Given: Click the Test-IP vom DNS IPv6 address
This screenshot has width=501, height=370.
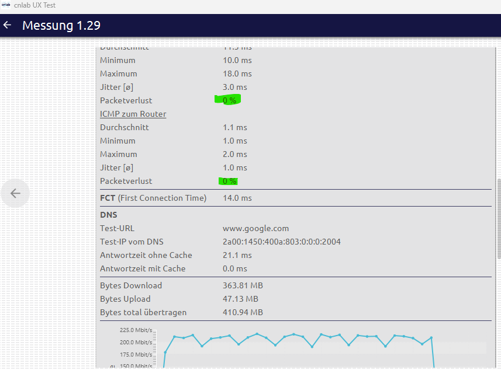Looking at the screenshot, I should pos(281,242).
